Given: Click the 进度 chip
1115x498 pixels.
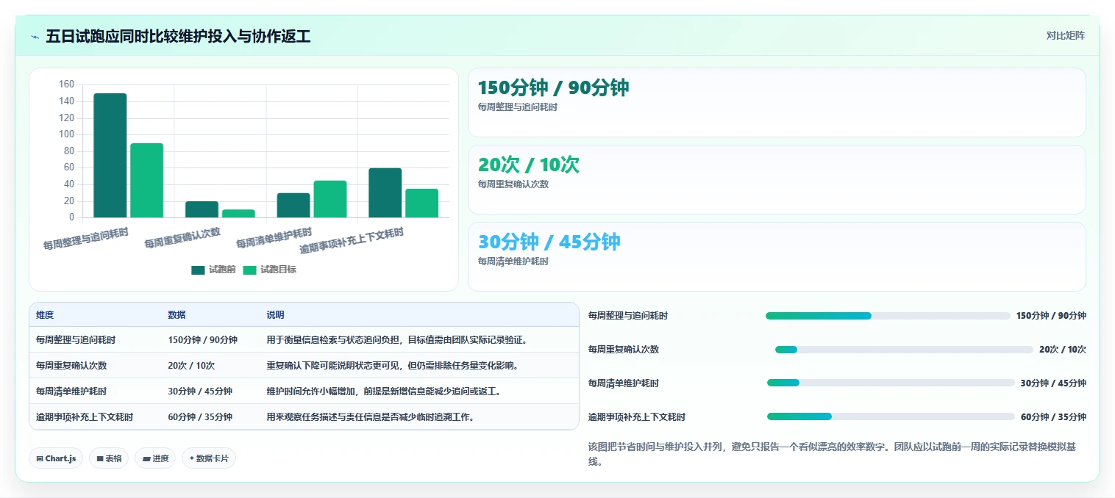Looking at the screenshot, I should pyautogui.click(x=155, y=458).
